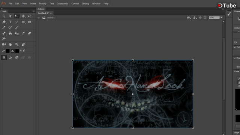
Task: Select the Paint Bucket tool
Action: 10,33
